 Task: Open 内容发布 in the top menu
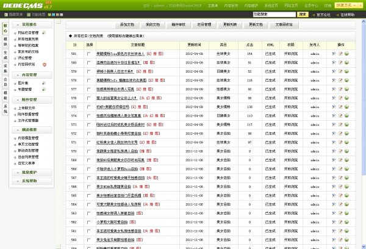tap(231, 5)
